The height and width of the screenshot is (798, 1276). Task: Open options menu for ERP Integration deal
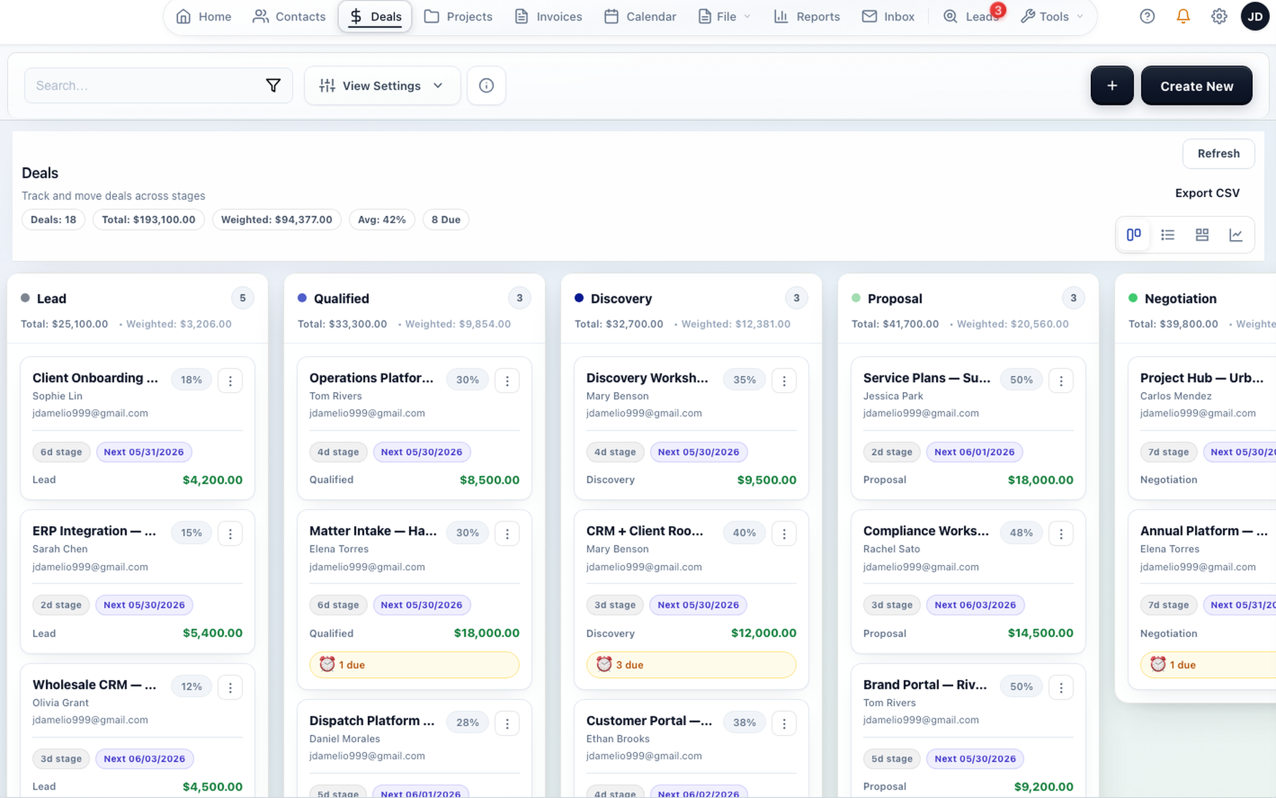231,534
